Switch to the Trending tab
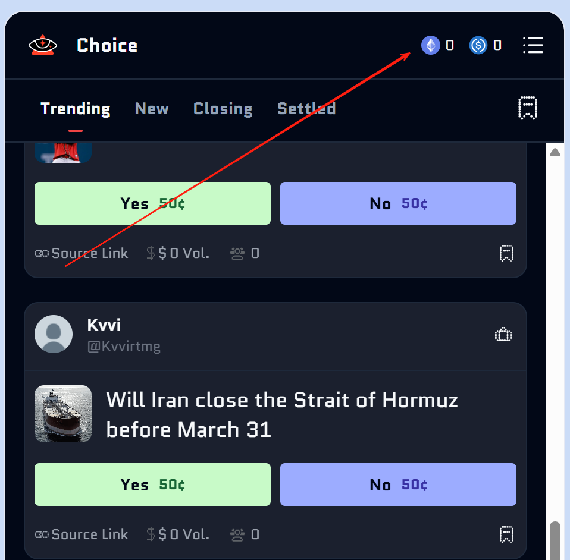Viewport: 570px width, 560px height. tap(76, 109)
